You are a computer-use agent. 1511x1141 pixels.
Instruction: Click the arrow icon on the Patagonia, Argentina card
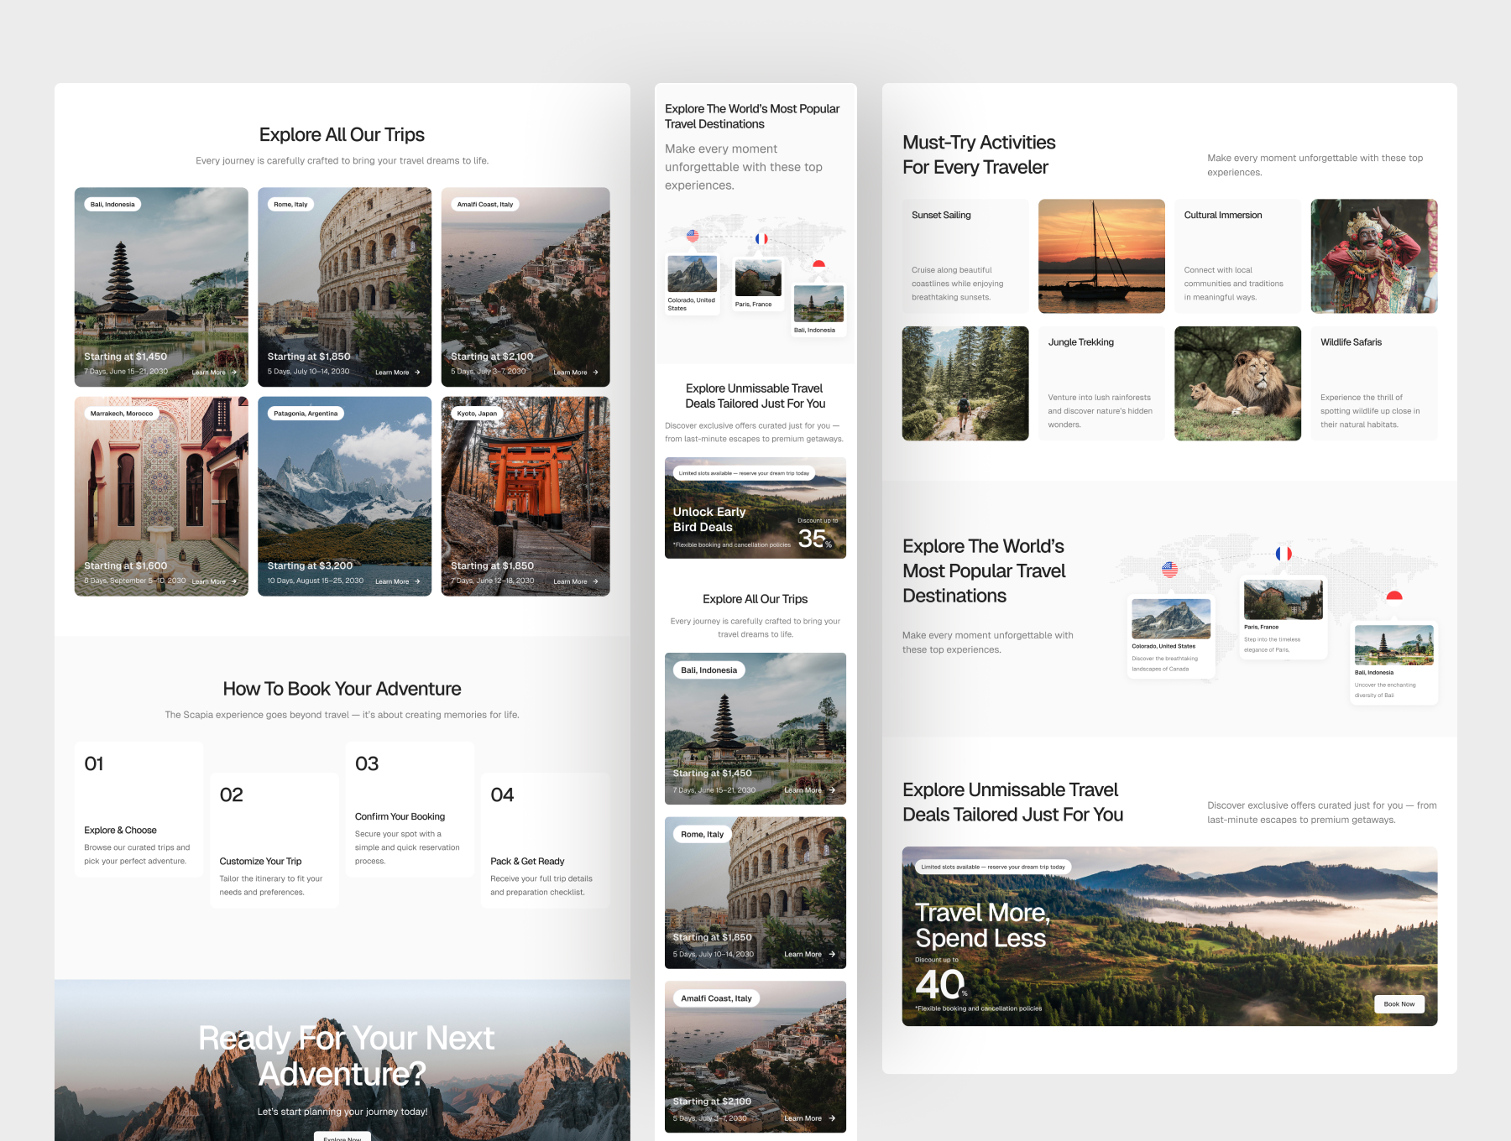pyautogui.click(x=417, y=581)
